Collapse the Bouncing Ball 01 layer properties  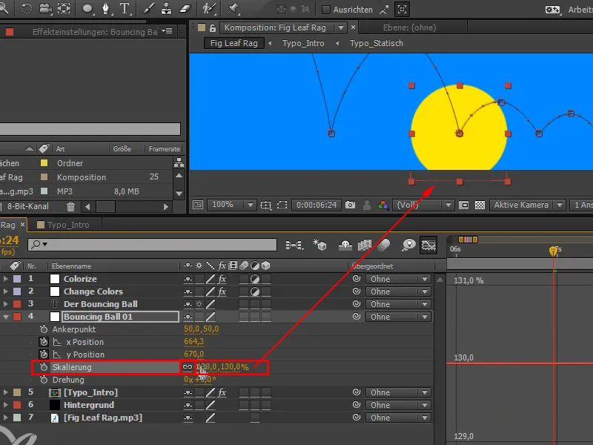5,317
